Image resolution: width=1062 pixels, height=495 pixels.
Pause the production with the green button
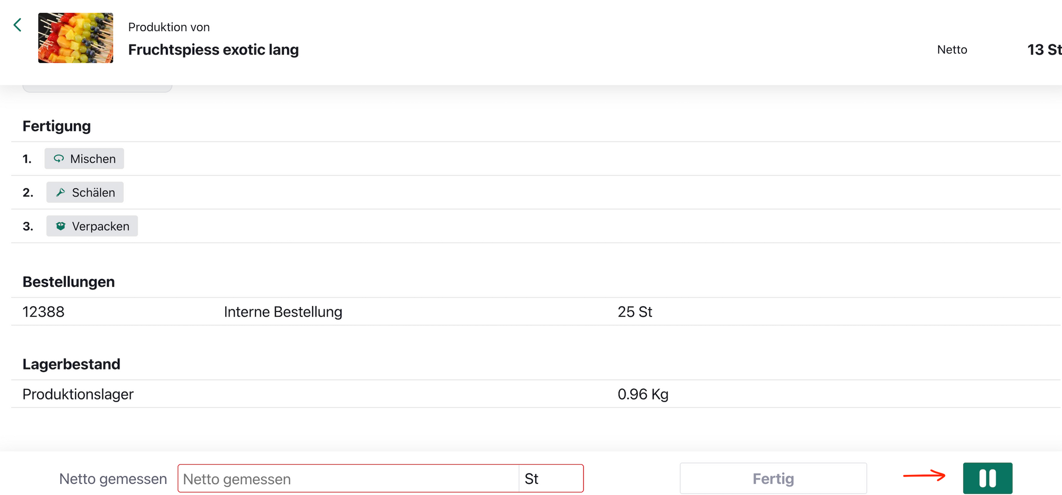point(987,478)
